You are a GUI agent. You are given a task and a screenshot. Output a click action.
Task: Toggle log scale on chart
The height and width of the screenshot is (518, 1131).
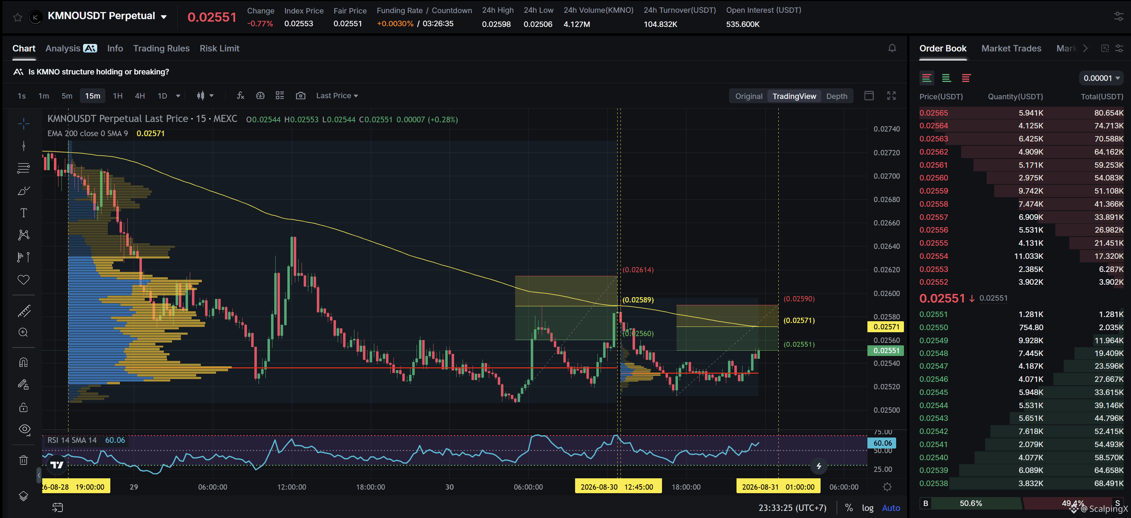tap(867, 508)
